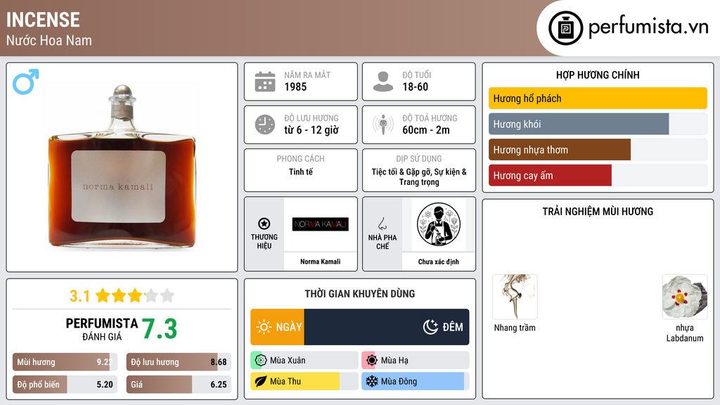This screenshot has height=405, width=720.
Task: Click the spring flower icon for Mùa Xuân
Action: 260,361
